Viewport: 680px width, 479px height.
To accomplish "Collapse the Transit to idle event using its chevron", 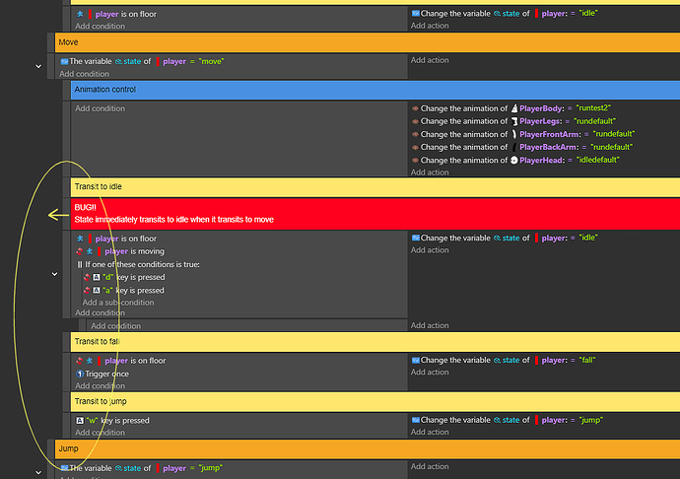I will pyautogui.click(x=54, y=275).
